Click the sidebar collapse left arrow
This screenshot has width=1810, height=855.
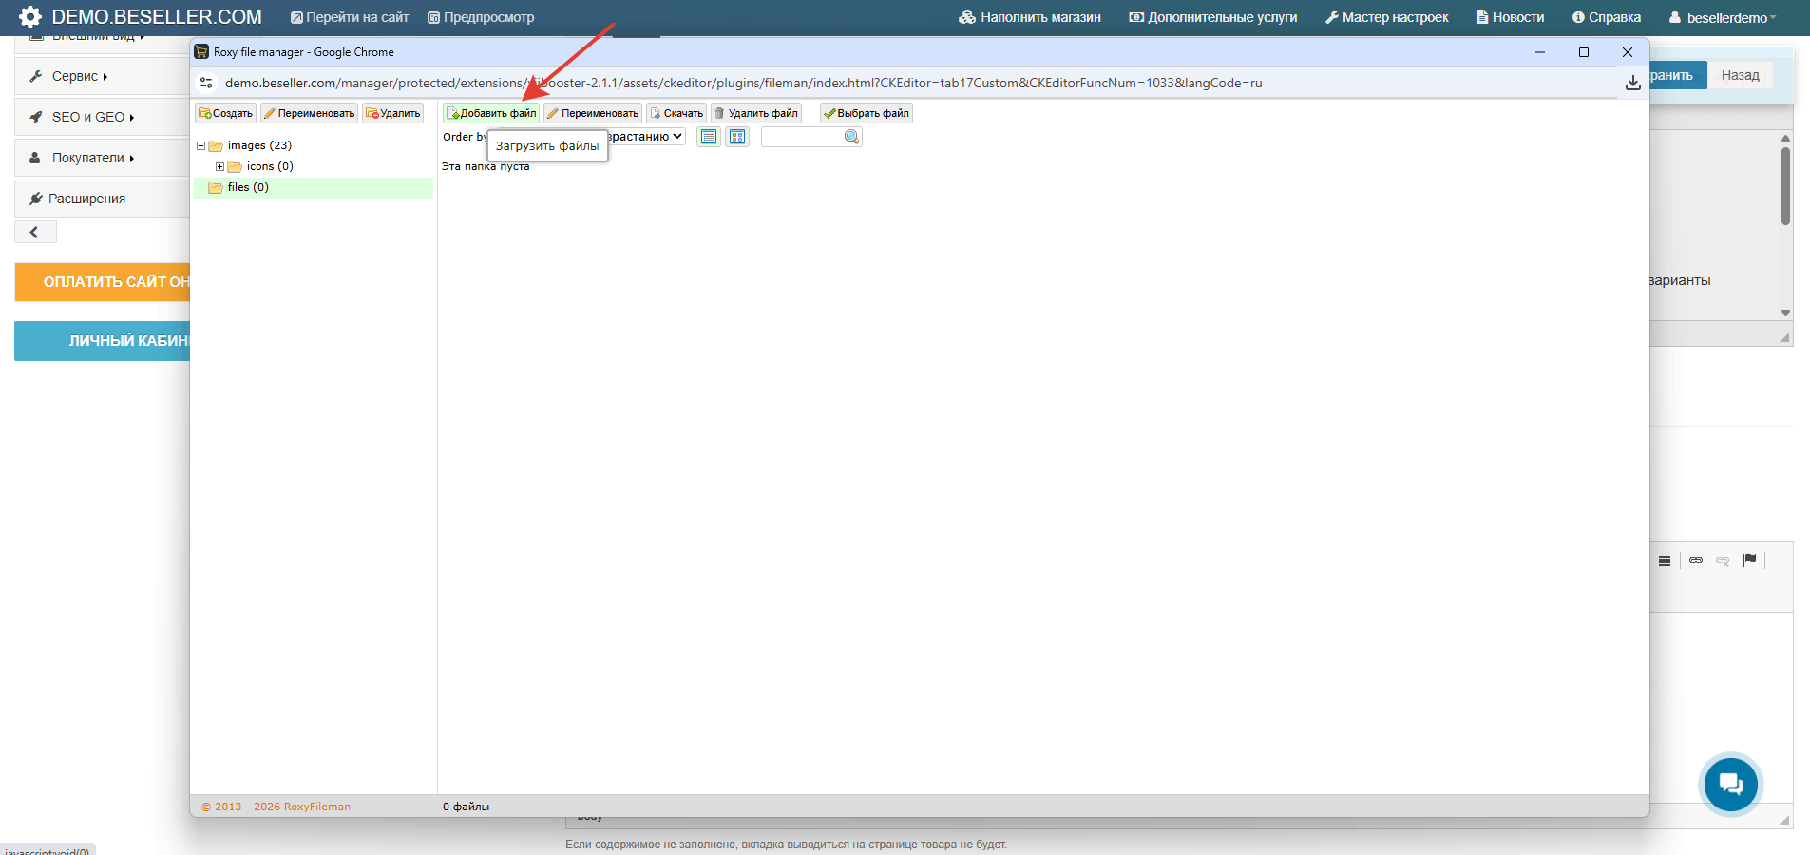(x=35, y=232)
